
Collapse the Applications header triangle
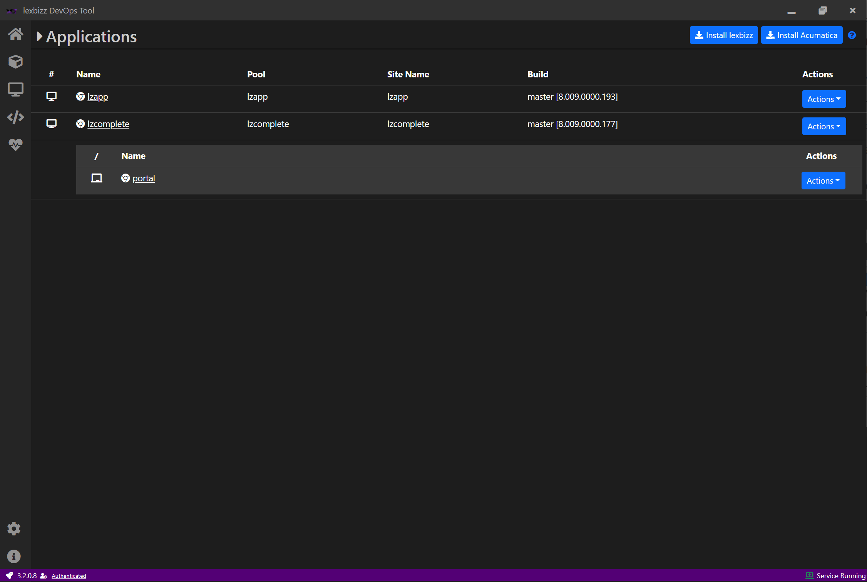coord(39,37)
